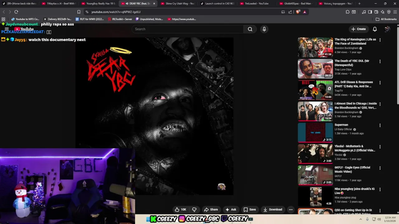Show hidden system tray icons arrow
Screen dimensions: 399x224
coord(361,219)
